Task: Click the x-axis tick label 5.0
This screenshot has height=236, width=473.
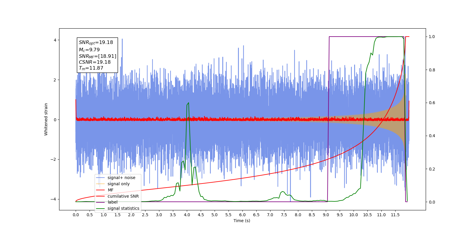Action: point(215,215)
